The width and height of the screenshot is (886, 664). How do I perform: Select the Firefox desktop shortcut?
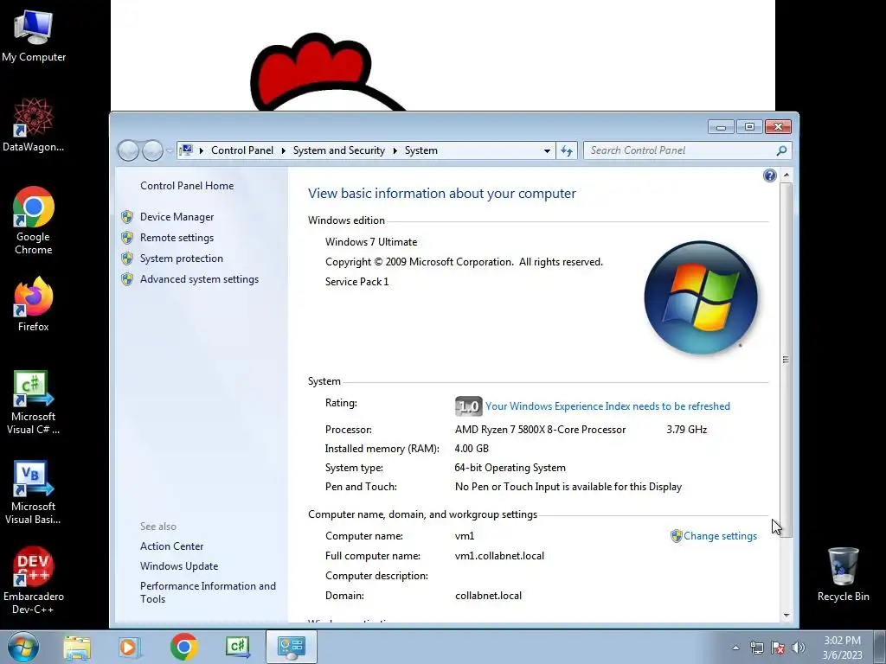click(34, 303)
